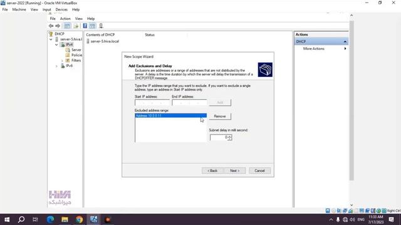Switch to the VirtualBox app on the taskbar
The image size is (401, 225).
pos(93,219)
